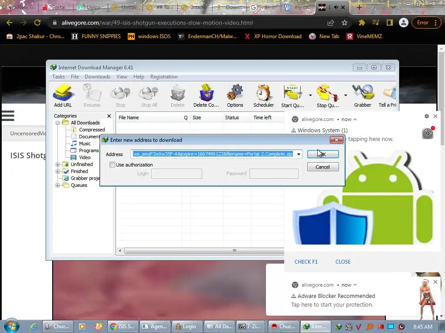The height and width of the screenshot is (333, 445).
Task: Dismiss the Windows System notification with X
Action: tap(435, 116)
